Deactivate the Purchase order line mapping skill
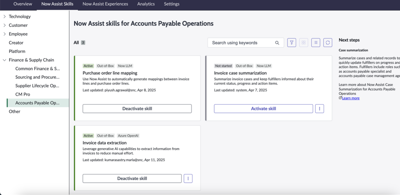This screenshot has width=400, height=195. [137, 108]
